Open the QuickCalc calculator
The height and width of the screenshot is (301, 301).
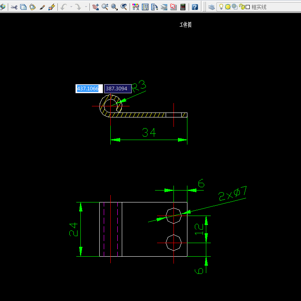pos(183,7)
